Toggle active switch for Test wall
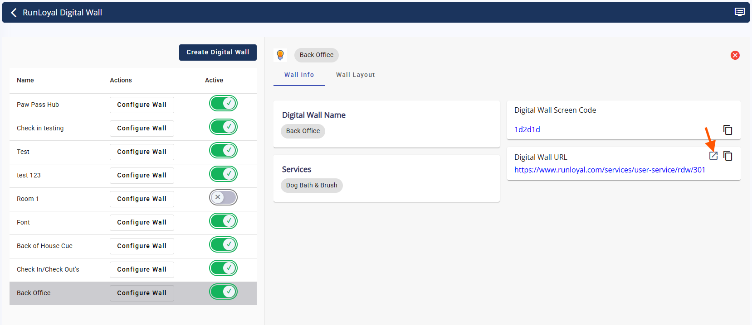752x325 pixels. point(223,150)
